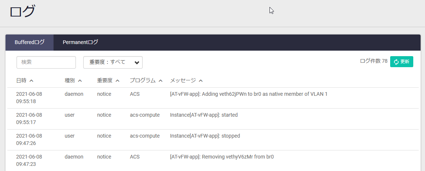
Task: Sort by 種別 using its caret icon
Action: pos(80,81)
